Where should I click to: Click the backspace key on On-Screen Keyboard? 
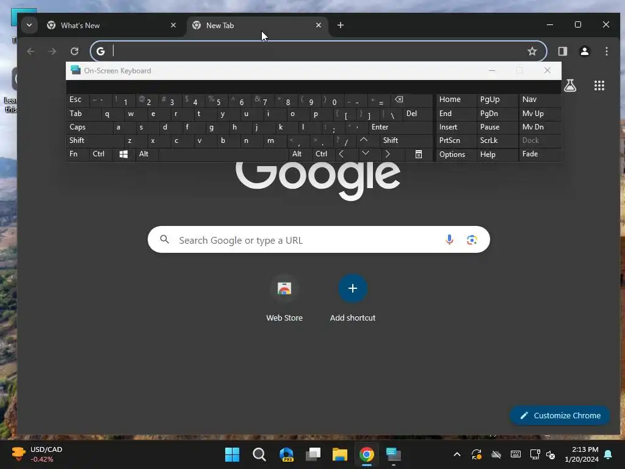pos(412,100)
